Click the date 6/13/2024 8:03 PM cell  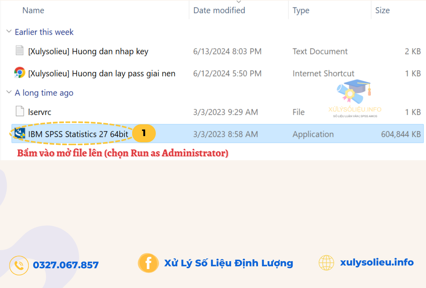pos(228,51)
